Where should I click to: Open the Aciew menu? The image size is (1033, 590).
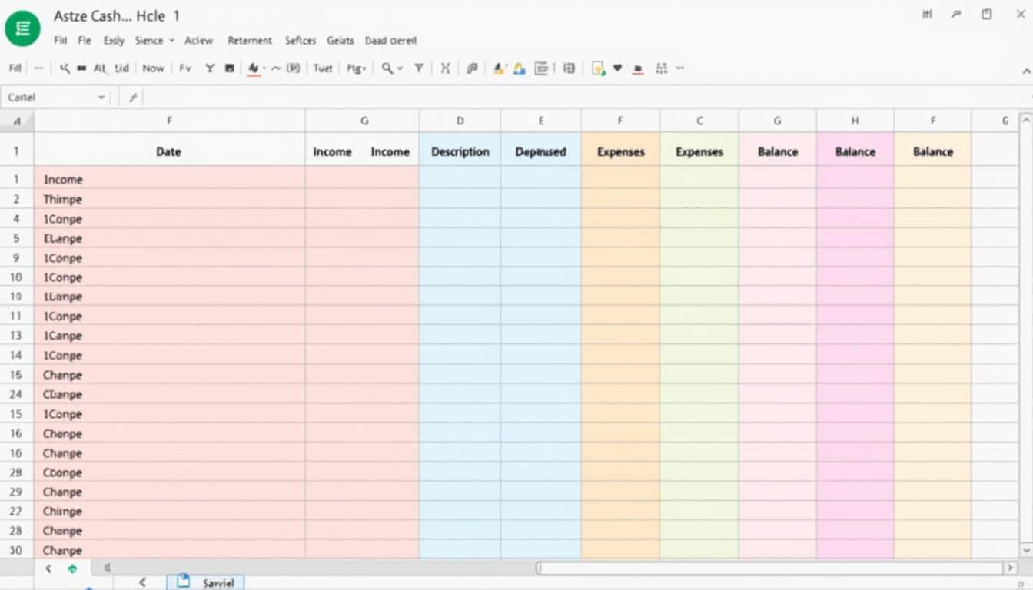click(x=199, y=41)
